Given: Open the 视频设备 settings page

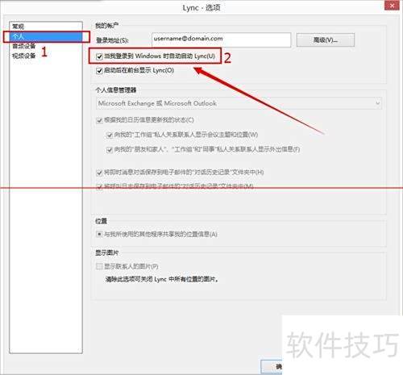Looking at the screenshot, I should pos(46,56).
